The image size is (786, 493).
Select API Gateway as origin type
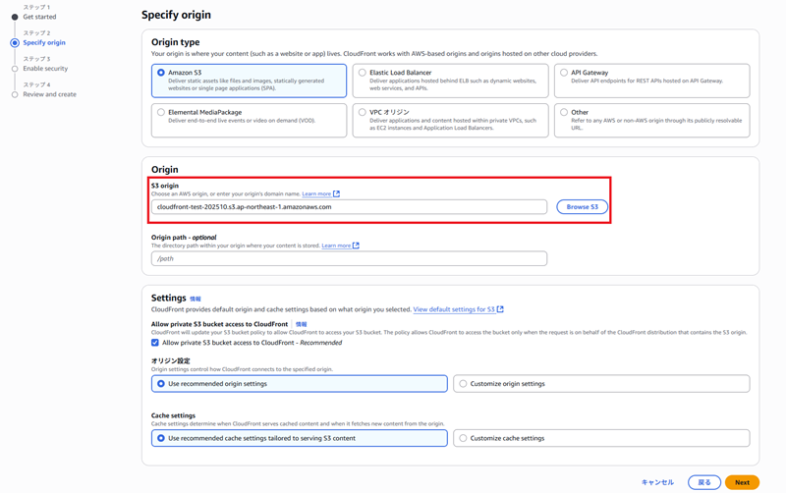[564, 73]
